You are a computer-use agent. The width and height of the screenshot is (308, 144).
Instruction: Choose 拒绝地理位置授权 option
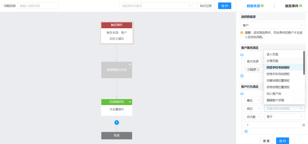(x=284, y=87)
